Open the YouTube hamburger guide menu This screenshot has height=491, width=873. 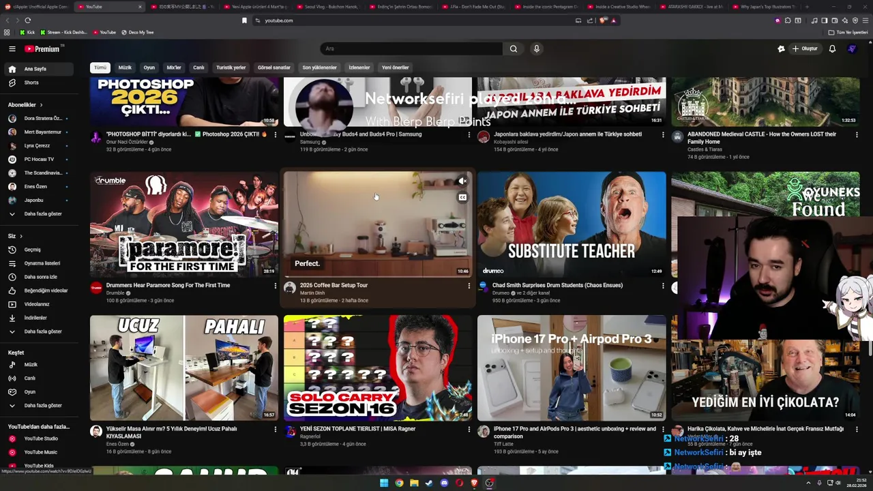(x=12, y=48)
